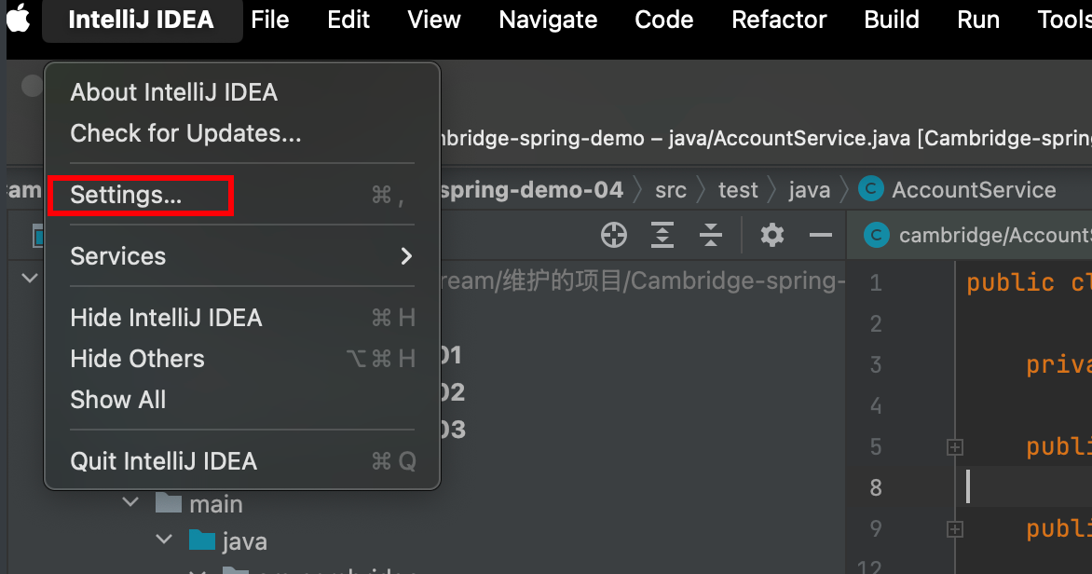Click the Select Opened File crosshair icon
The height and width of the screenshot is (574, 1092).
coord(614,236)
